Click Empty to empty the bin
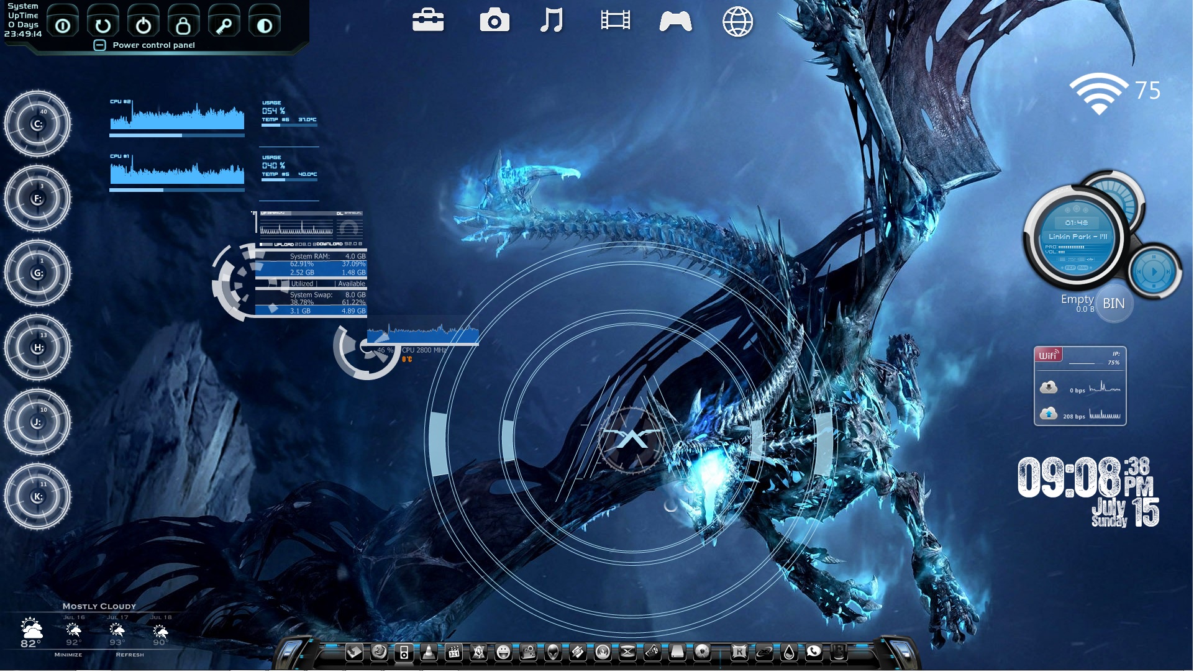Viewport: 1194px width, 672px height. 1077,299
